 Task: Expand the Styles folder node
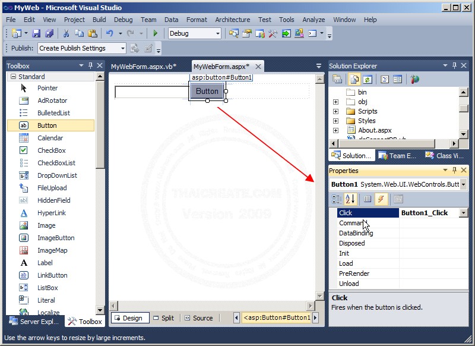click(335, 121)
